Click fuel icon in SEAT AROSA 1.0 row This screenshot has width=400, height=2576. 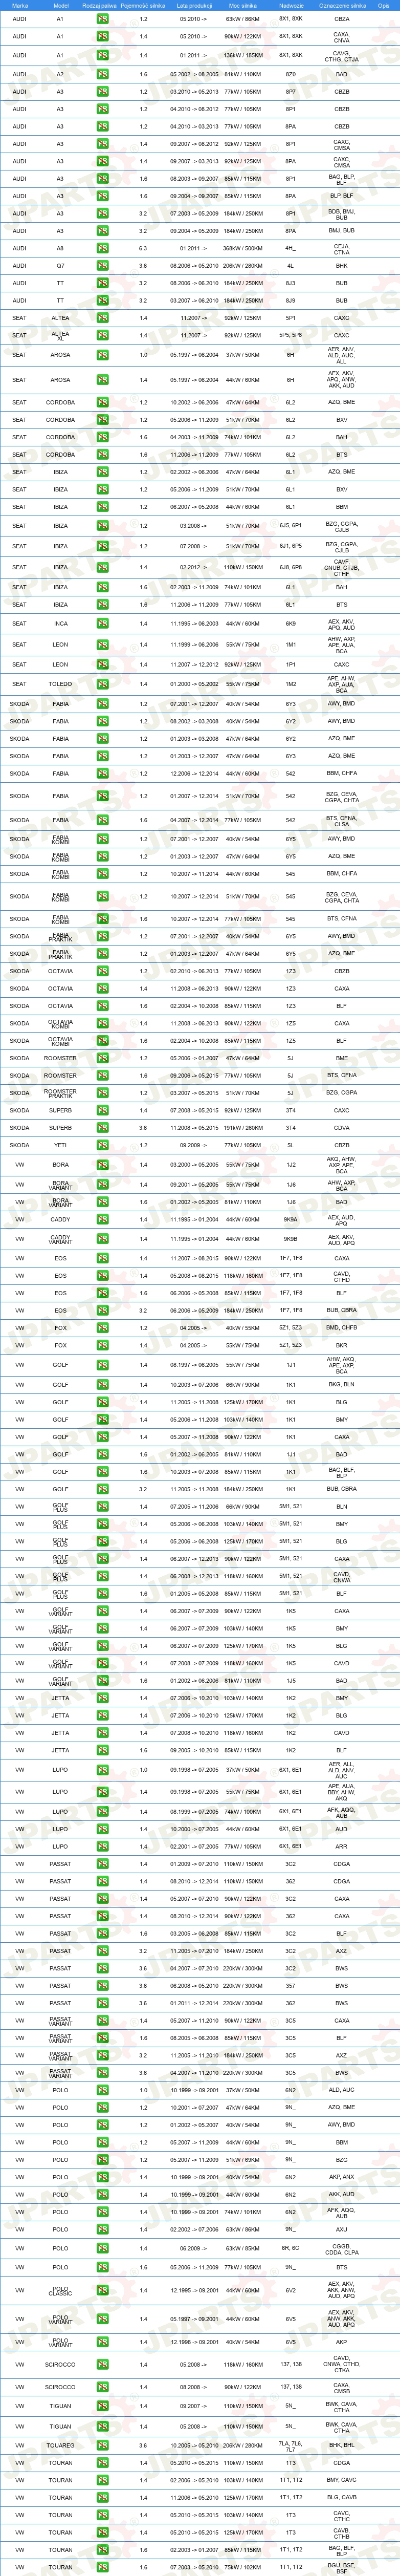[102, 354]
